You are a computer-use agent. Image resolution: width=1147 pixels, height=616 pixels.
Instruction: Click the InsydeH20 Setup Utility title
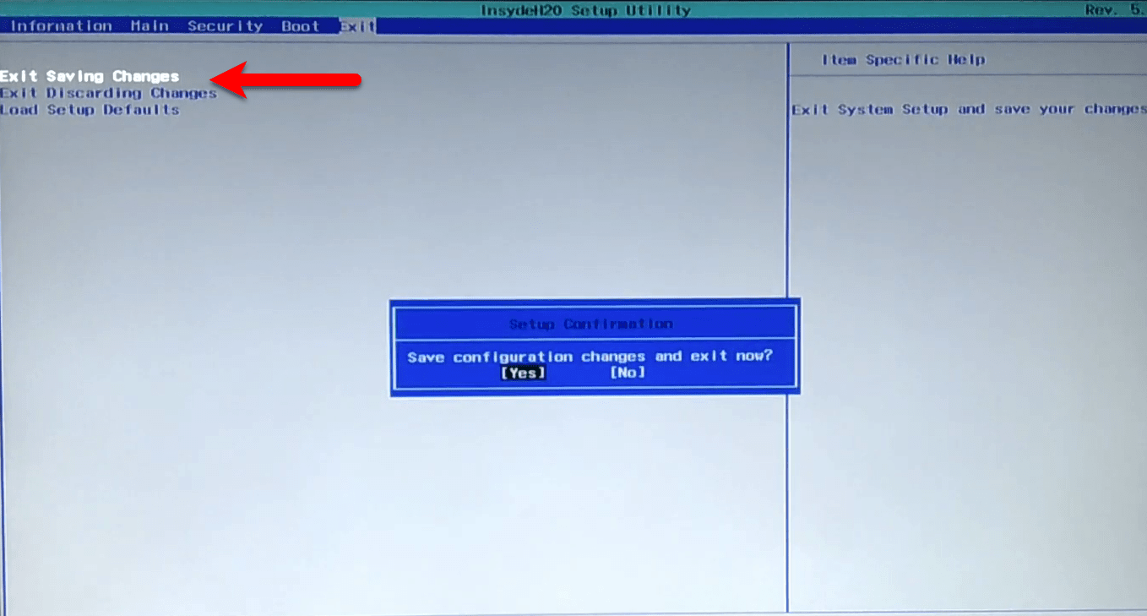click(585, 10)
